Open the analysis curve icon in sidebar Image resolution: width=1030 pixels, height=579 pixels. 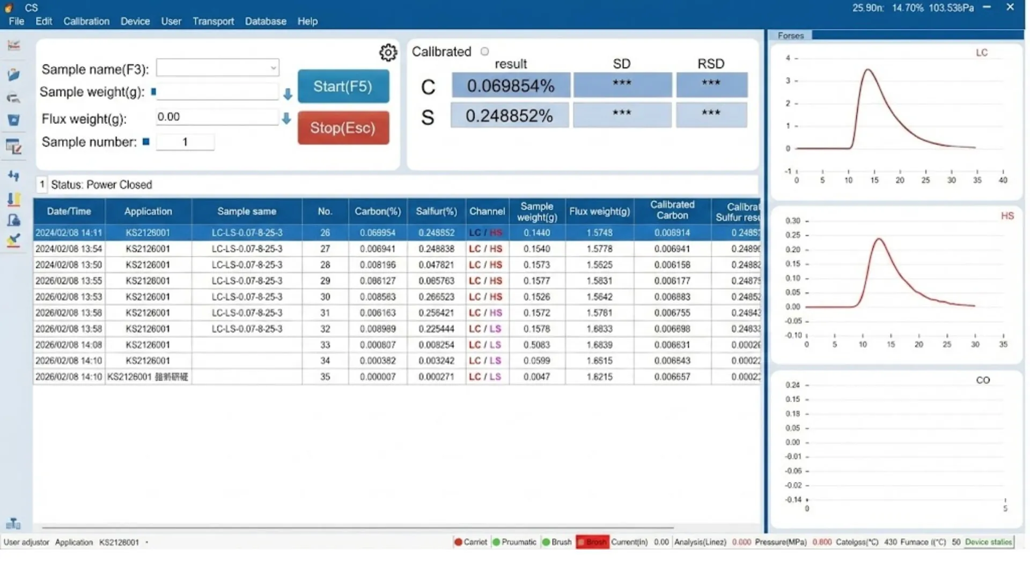(x=14, y=46)
